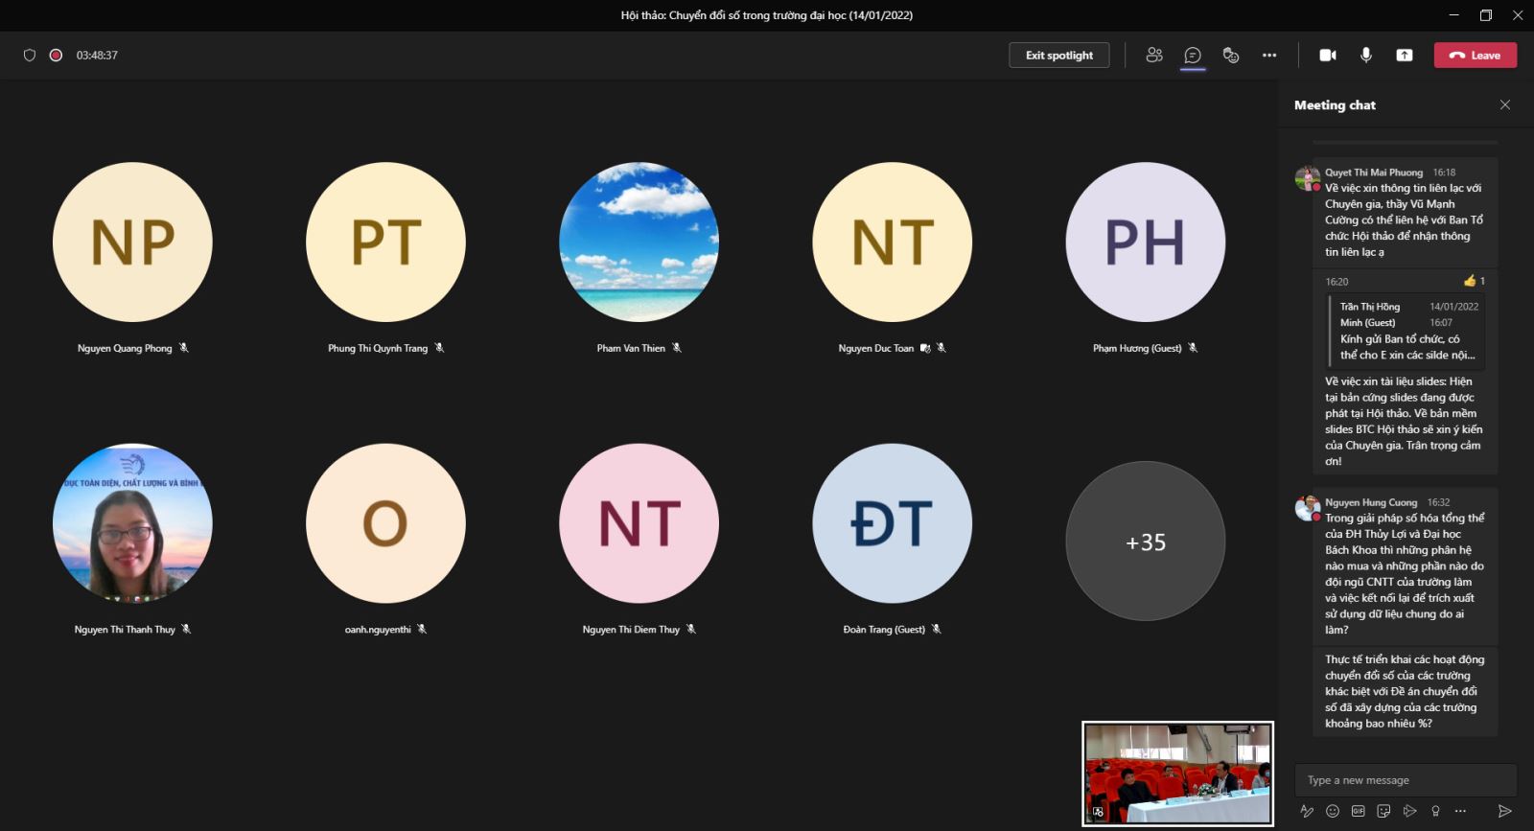Open the GIF picker in chat

click(x=1358, y=811)
